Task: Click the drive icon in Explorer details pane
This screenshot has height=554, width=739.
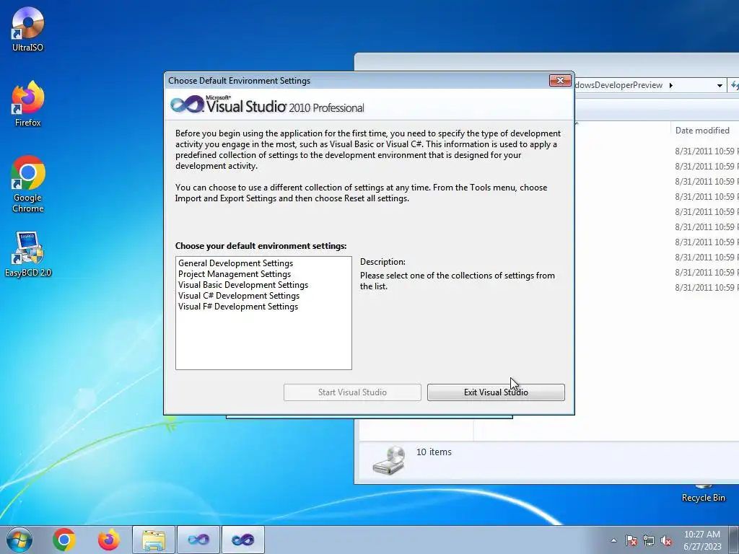Action: [x=389, y=460]
